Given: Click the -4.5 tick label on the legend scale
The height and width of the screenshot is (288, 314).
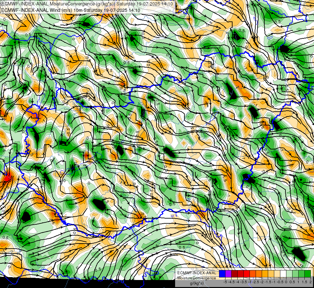Looking at the screenshot, I should tap(231, 282).
